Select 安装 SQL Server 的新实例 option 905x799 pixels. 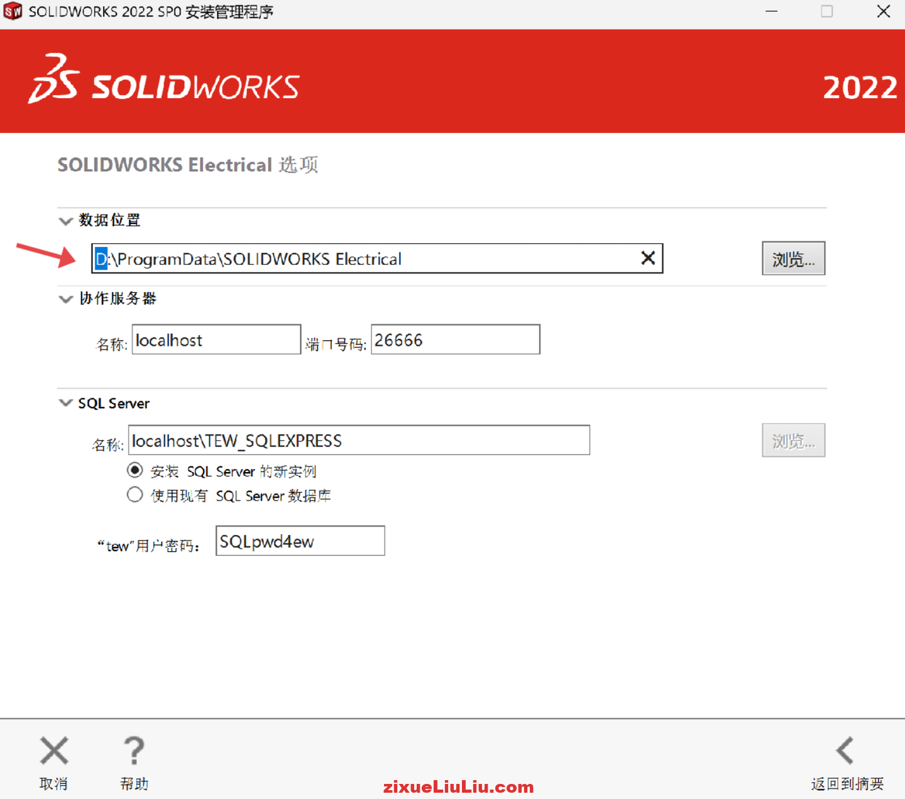(135, 470)
